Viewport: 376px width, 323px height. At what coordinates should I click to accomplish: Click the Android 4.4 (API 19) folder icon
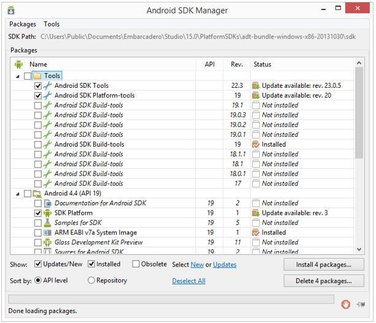(x=37, y=193)
